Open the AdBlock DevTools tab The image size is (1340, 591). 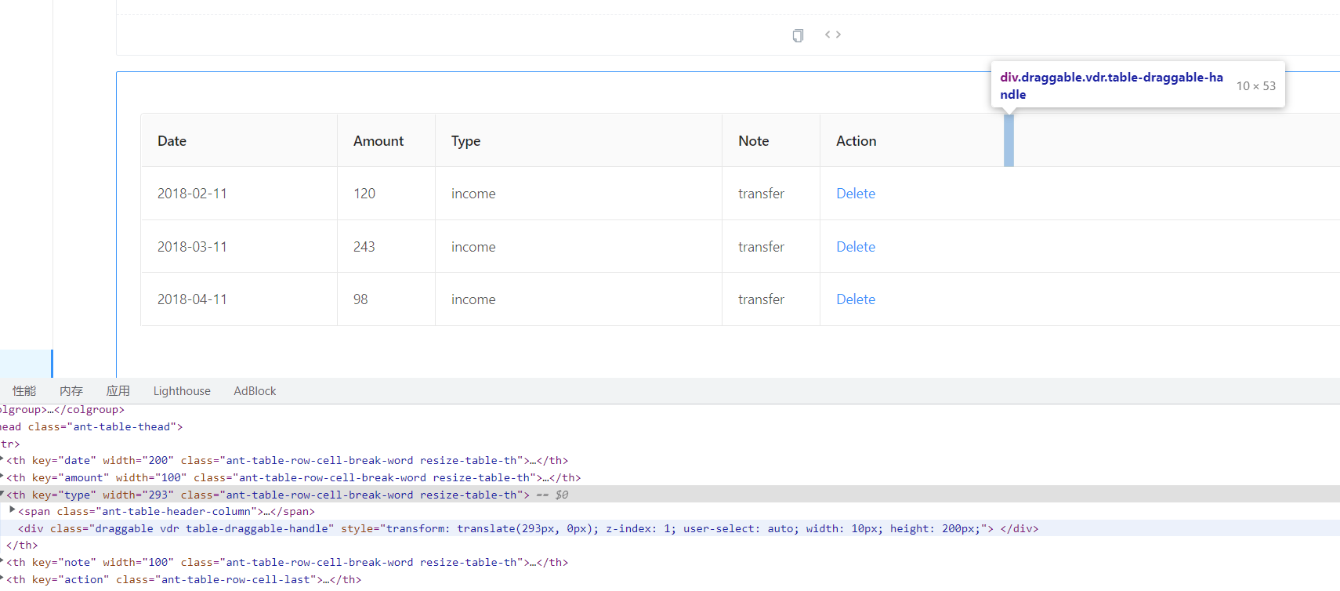[x=255, y=391]
